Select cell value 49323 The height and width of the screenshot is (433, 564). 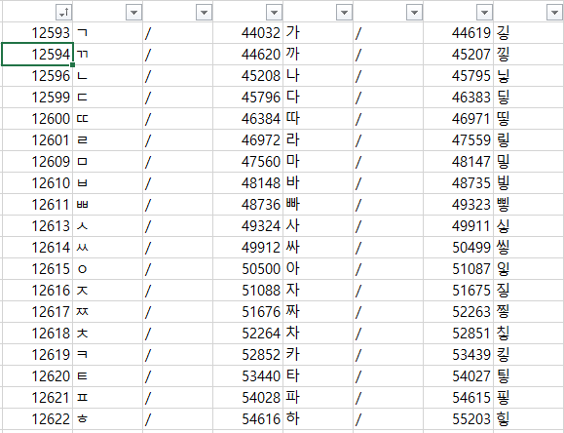(x=458, y=204)
